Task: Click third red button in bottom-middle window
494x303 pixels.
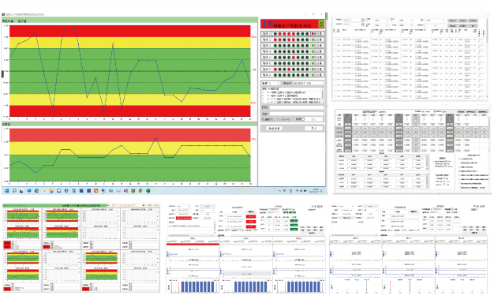Action: (251, 226)
